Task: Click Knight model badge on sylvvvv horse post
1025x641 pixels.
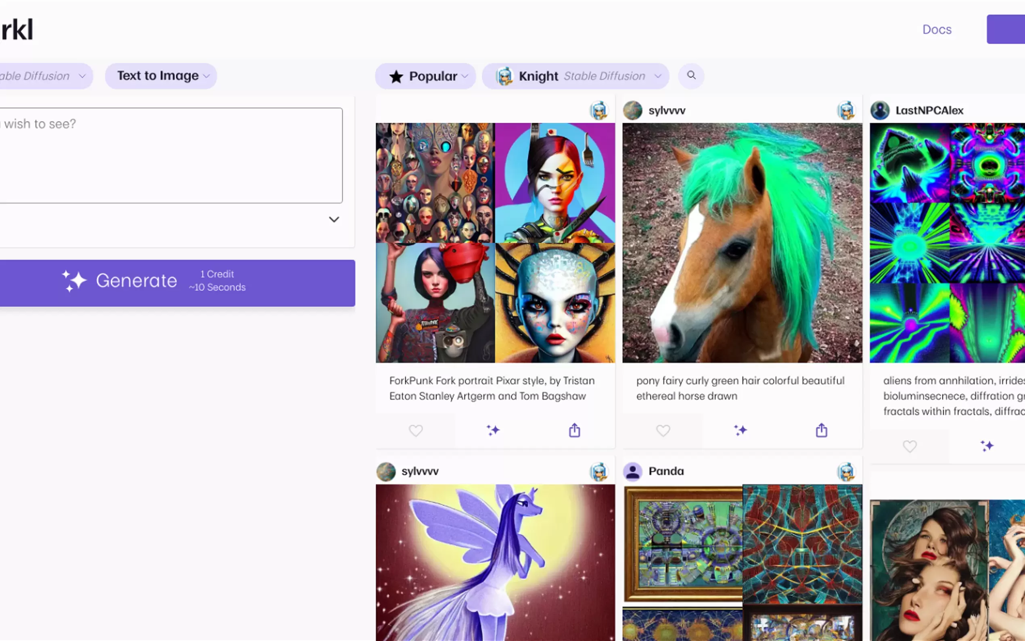Action: (846, 111)
